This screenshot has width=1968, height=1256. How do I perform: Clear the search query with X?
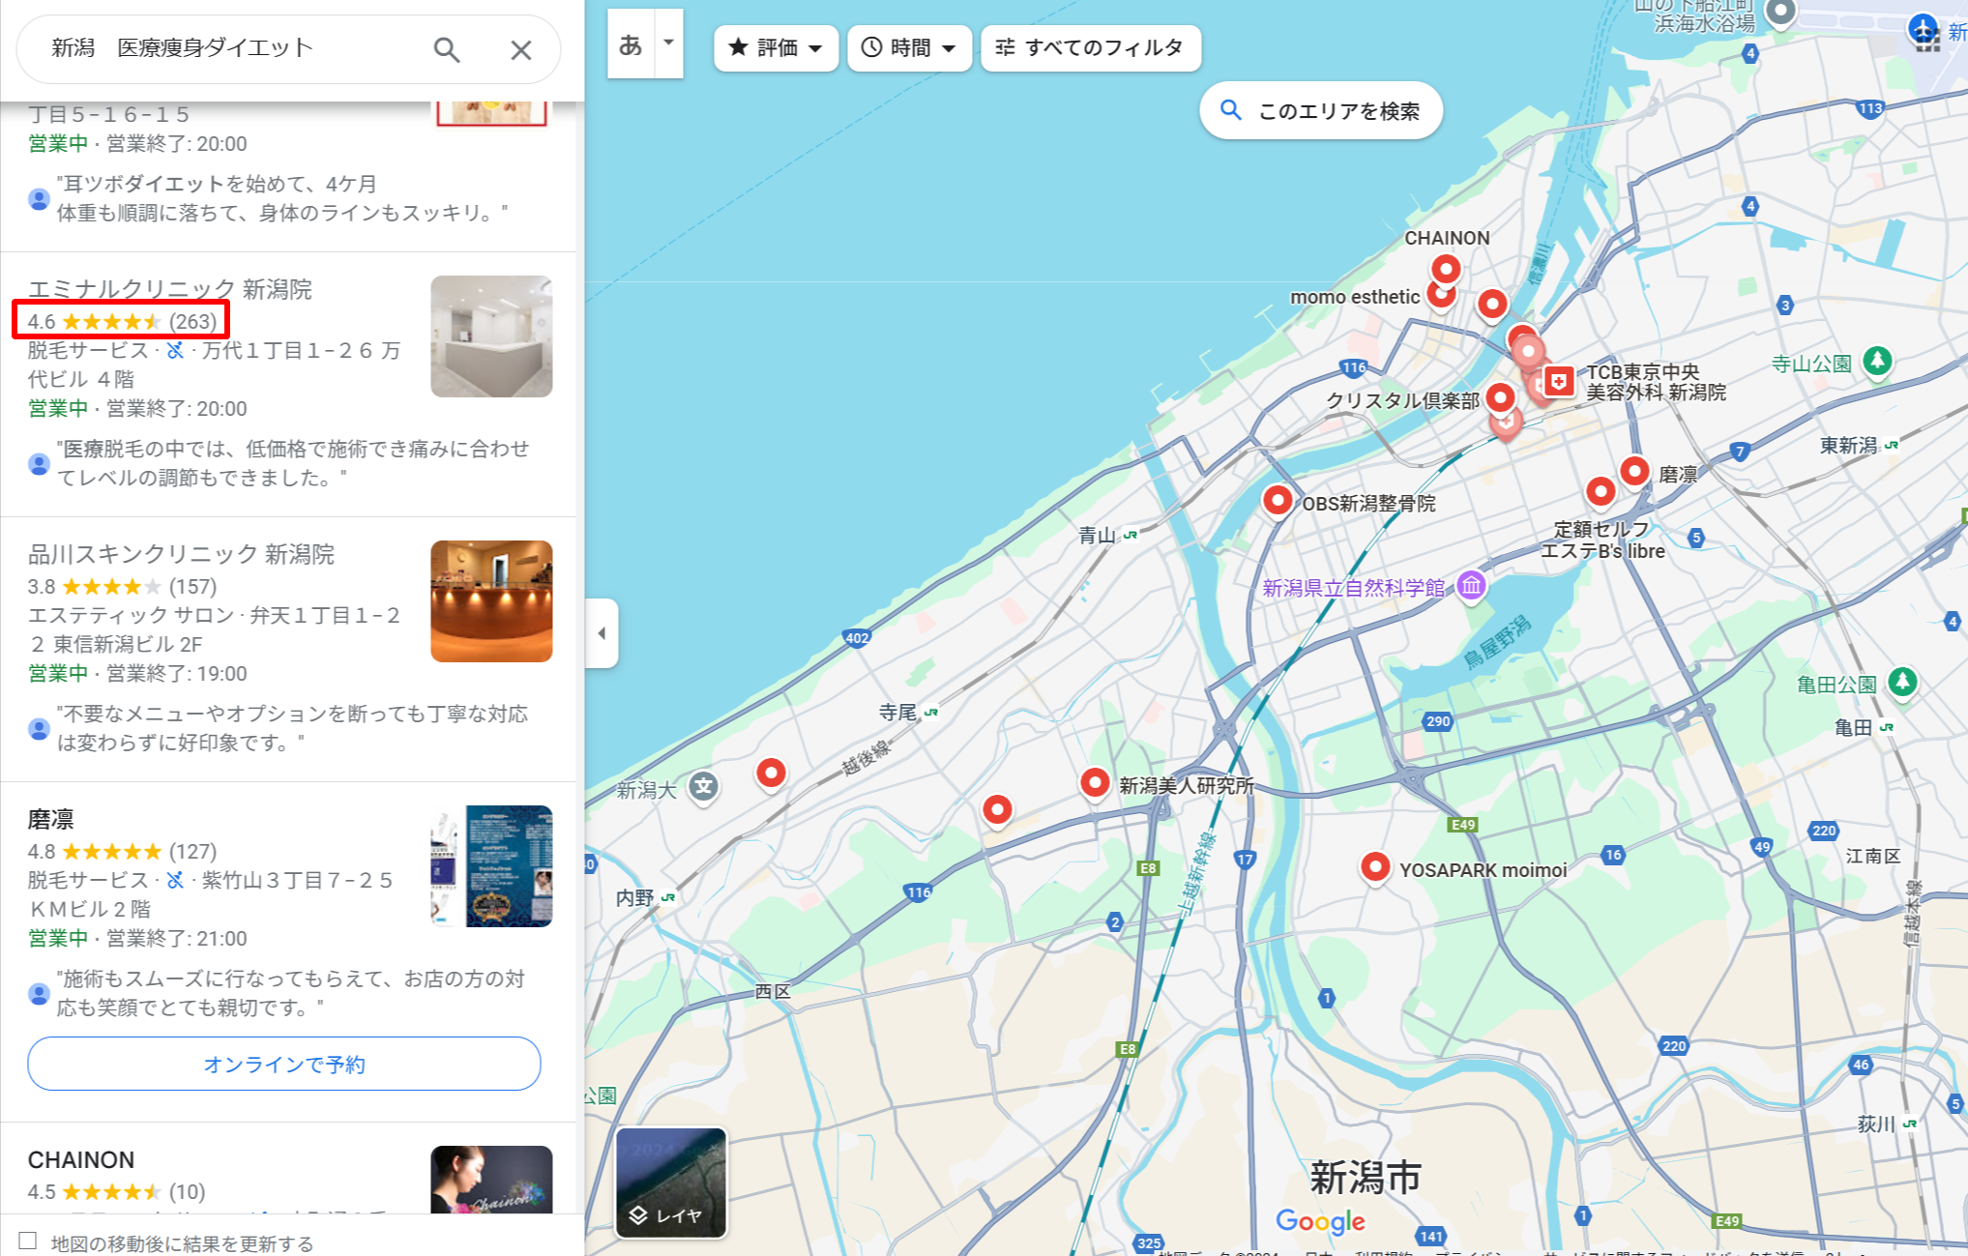point(521,49)
